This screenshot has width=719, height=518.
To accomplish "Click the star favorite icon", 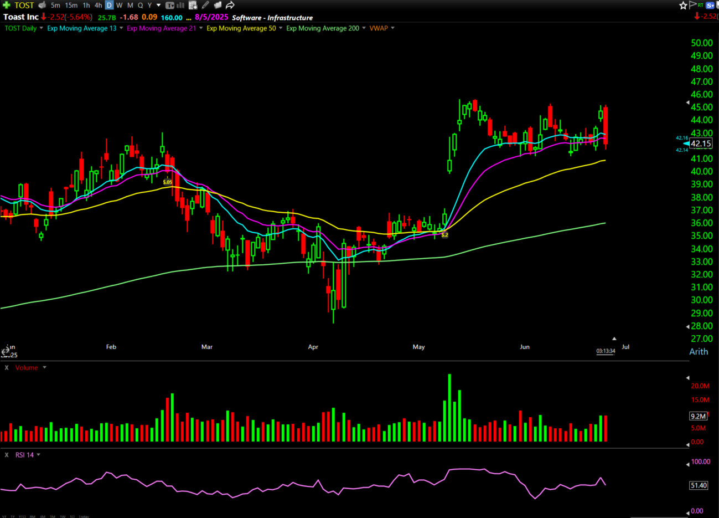I will click(x=684, y=5).
